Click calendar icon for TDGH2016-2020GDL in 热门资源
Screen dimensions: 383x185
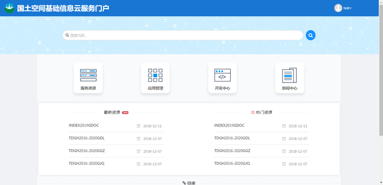coord(284,139)
